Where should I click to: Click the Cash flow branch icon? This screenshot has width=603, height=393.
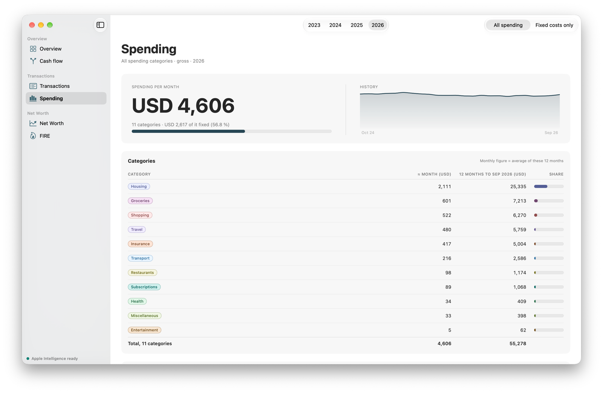[33, 61]
